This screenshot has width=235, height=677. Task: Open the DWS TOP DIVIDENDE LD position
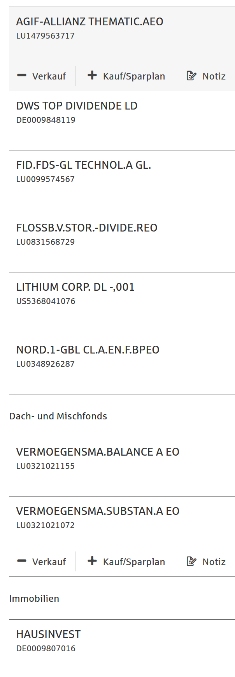77,106
